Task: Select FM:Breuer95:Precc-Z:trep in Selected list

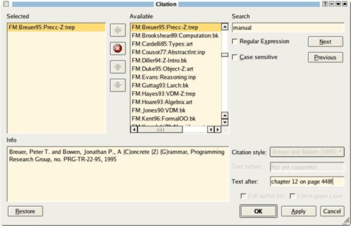Action: (56, 27)
